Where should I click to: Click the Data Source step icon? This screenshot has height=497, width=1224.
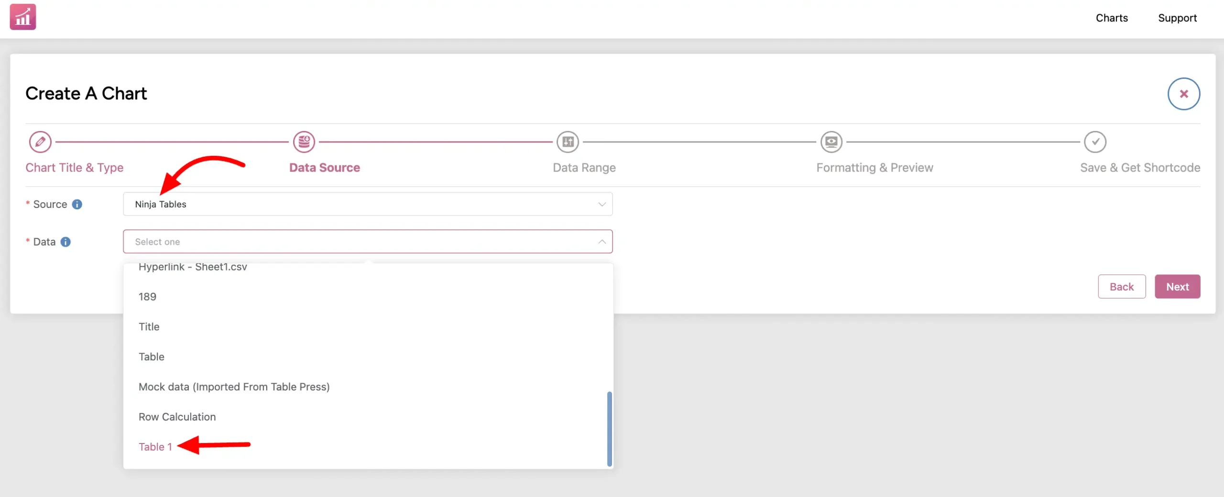pyautogui.click(x=304, y=142)
